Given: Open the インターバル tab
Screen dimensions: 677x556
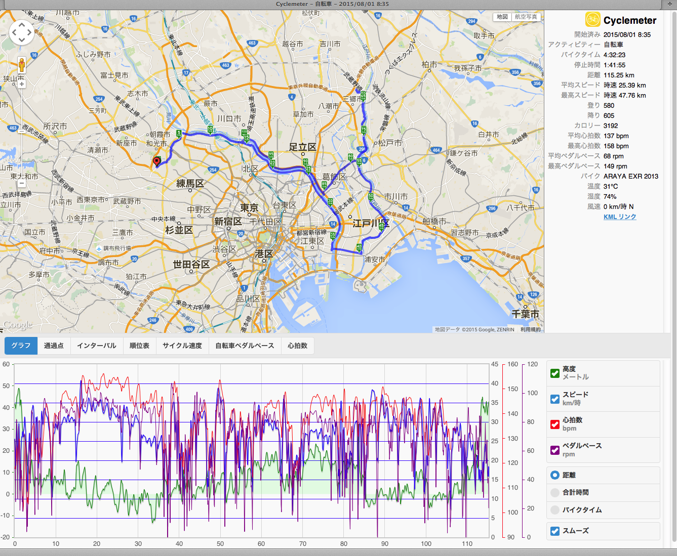Looking at the screenshot, I should click(96, 346).
